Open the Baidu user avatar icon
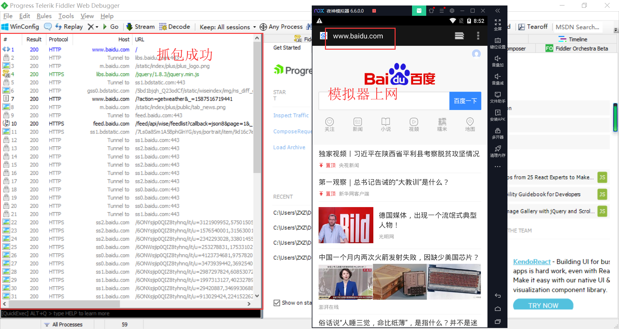Viewport: 619px width, 329px height. [476, 54]
